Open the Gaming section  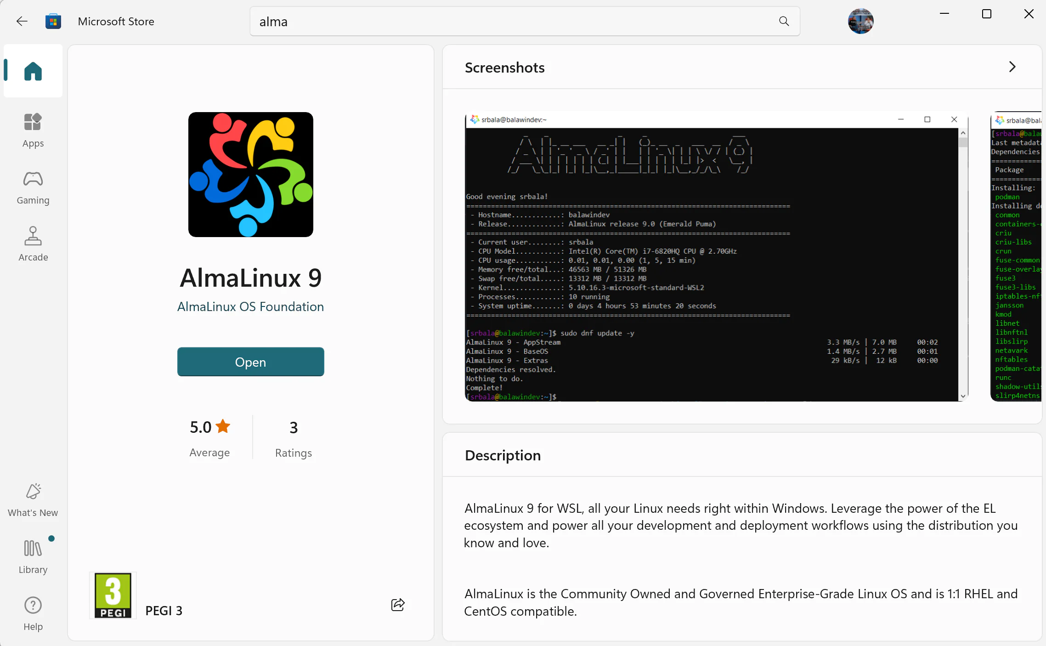tap(33, 187)
